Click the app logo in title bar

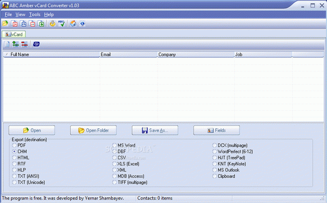pyautogui.click(x=5, y=5)
